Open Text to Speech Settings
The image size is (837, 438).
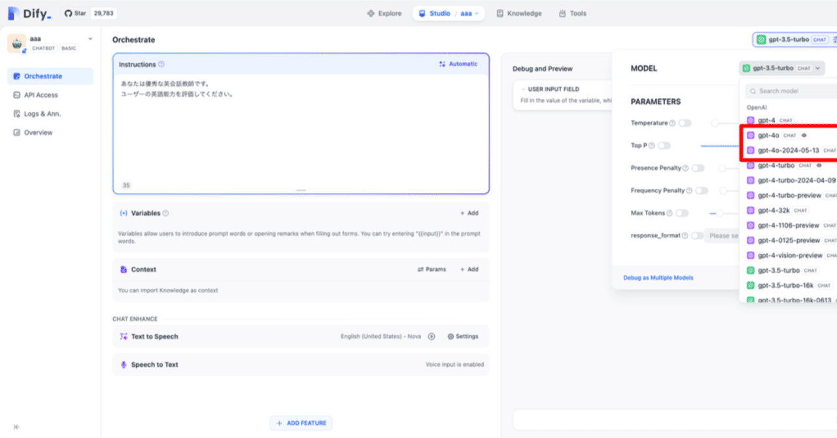[463, 337]
